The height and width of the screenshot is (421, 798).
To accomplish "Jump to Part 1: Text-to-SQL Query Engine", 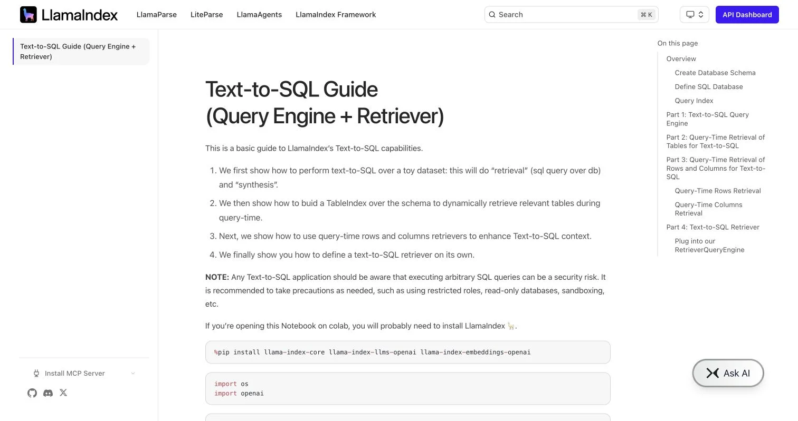I will coord(707,119).
